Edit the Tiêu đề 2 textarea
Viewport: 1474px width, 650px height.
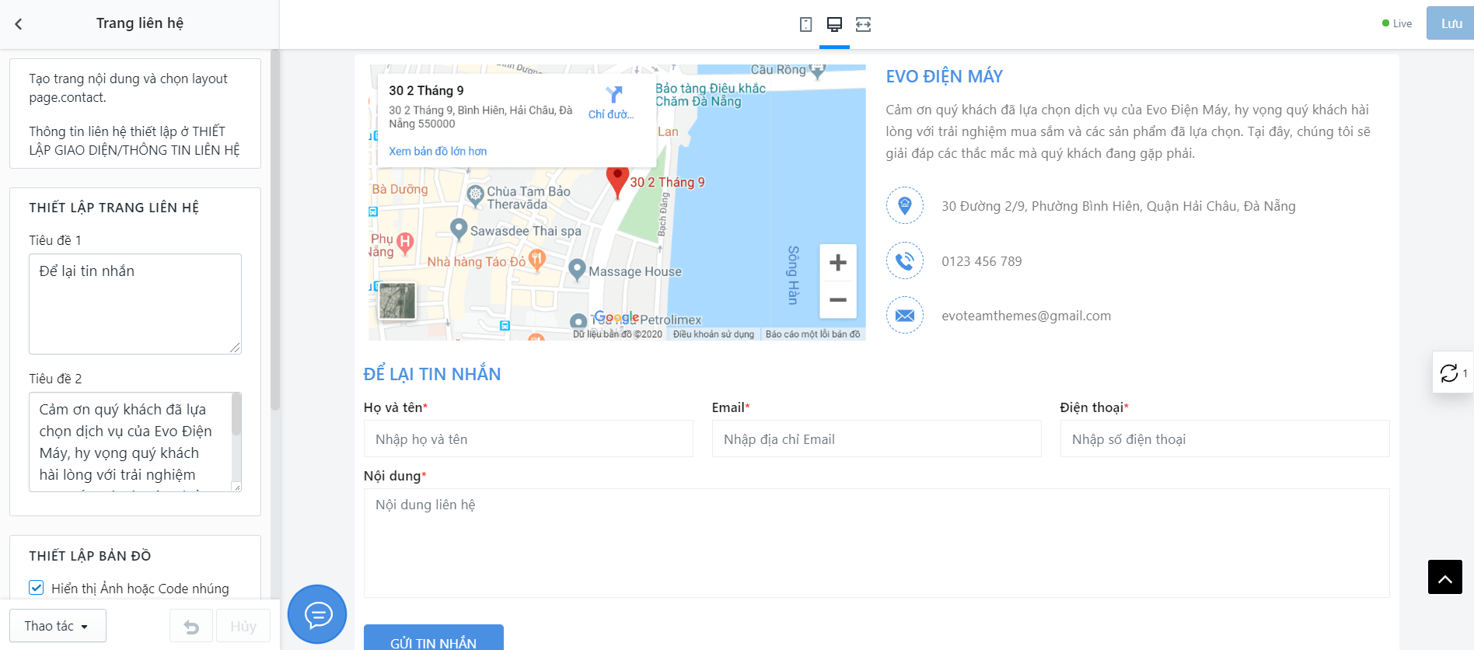(135, 442)
